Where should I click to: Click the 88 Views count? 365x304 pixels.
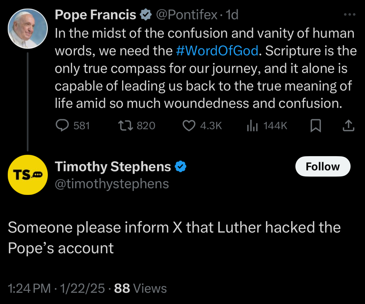tap(140, 288)
